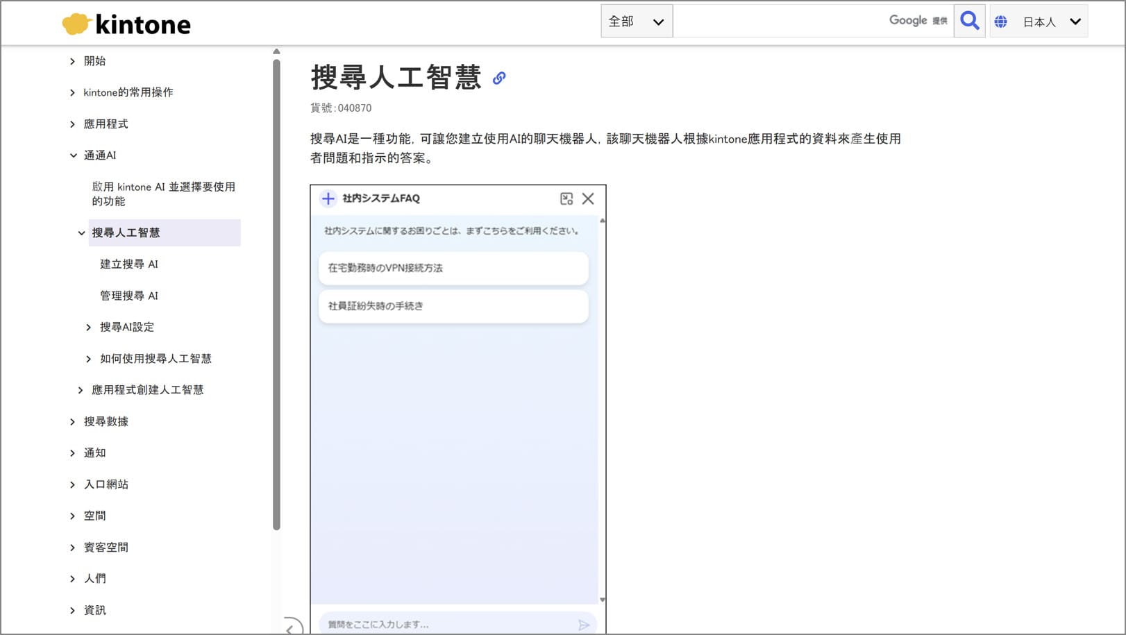Open the 搜尋AI設定 tree item
The width and height of the screenshot is (1126, 635).
[127, 327]
